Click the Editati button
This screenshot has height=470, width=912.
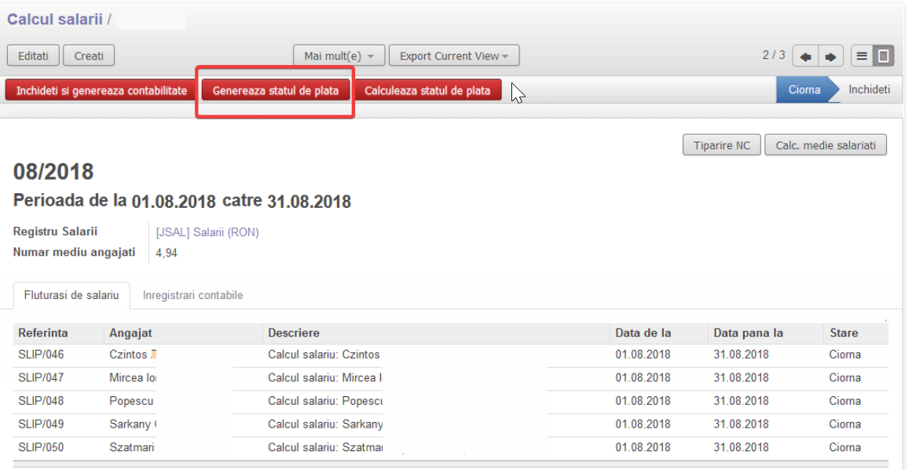(33, 56)
